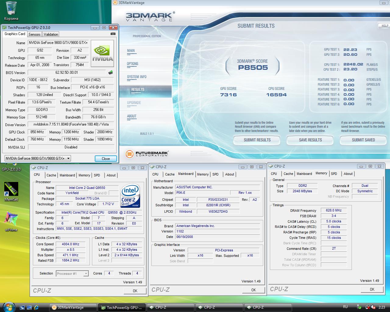This screenshot has height=312, width=390.
Task: Click the P8505 3DMark score
Action: click(253, 68)
